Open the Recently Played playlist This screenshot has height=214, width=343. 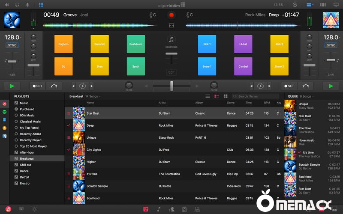click(x=30, y=140)
